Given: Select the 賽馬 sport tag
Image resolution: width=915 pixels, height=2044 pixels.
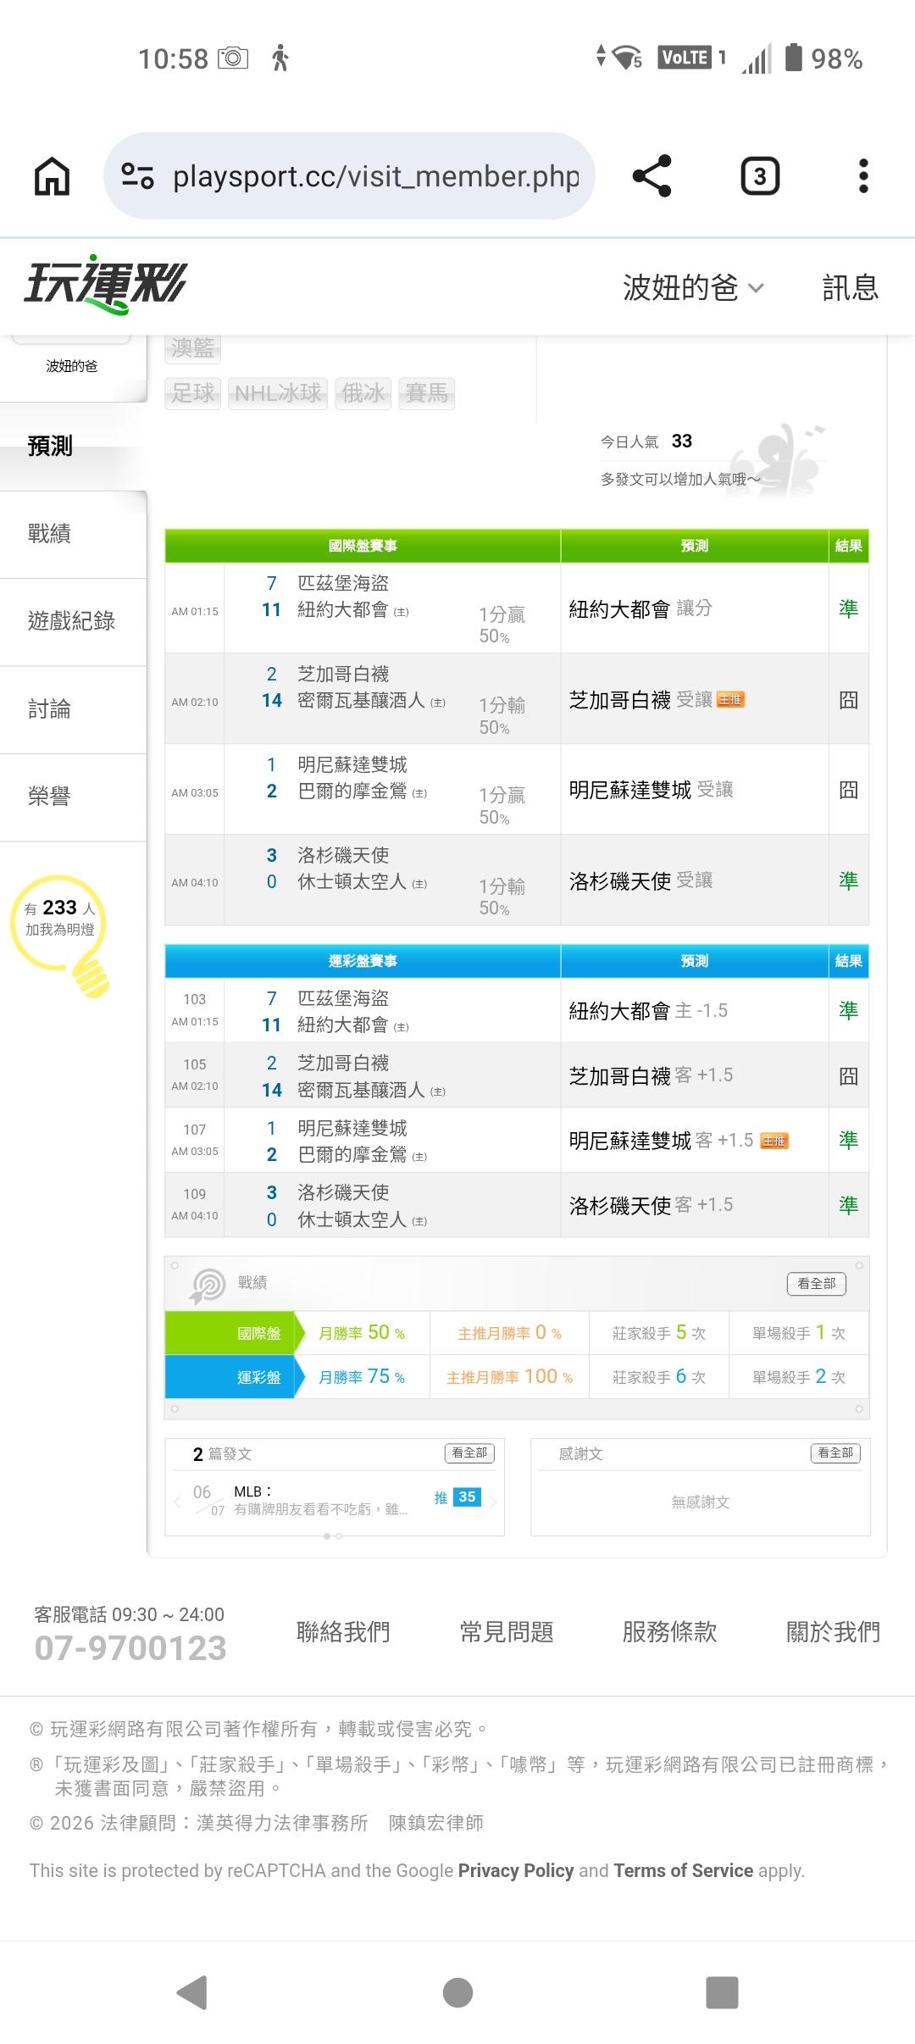Looking at the screenshot, I should pyautogui.click(x=426, y=393).
